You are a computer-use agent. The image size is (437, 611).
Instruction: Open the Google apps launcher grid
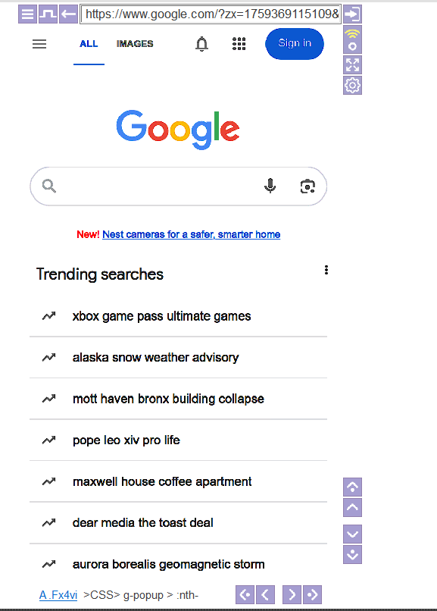tap(239, 44)
